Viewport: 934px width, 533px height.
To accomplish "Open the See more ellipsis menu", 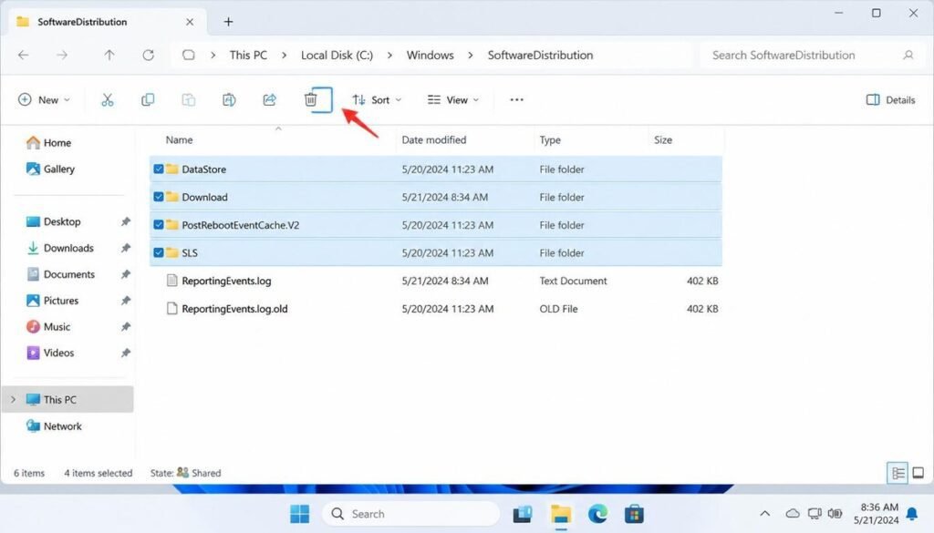I will pyautogui.click(x=516, y=99).
